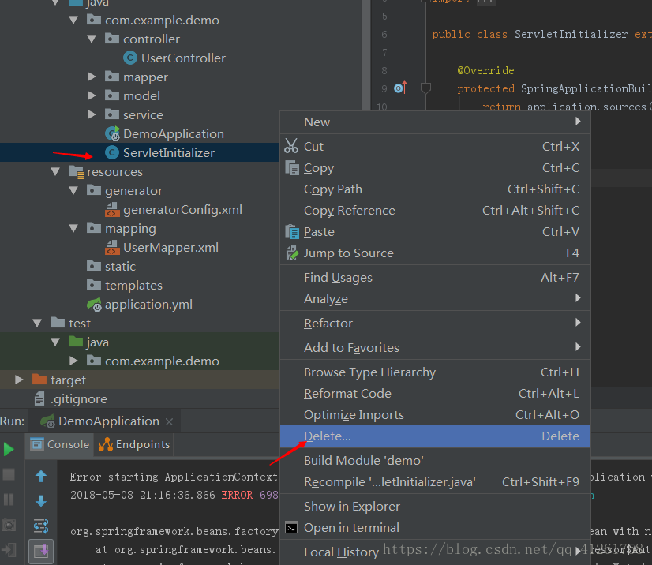Click the scissors icon beside Cut

point(291,146)
